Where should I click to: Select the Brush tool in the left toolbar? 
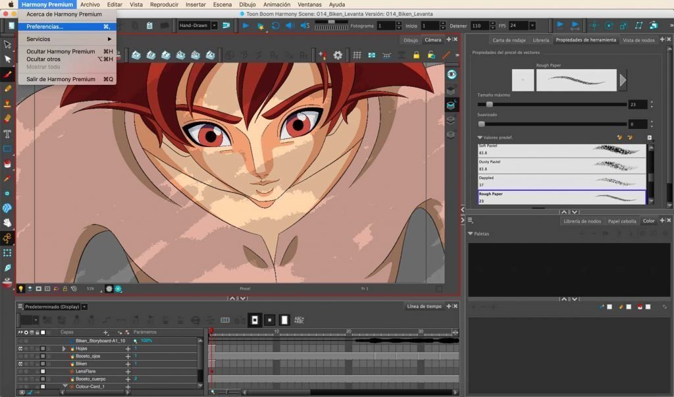tap(7, 74)
